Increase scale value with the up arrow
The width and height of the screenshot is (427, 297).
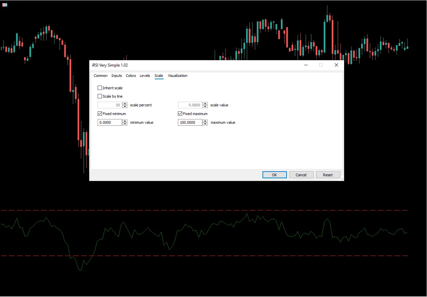[205, 103]
